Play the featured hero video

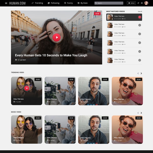coord(57,37)
